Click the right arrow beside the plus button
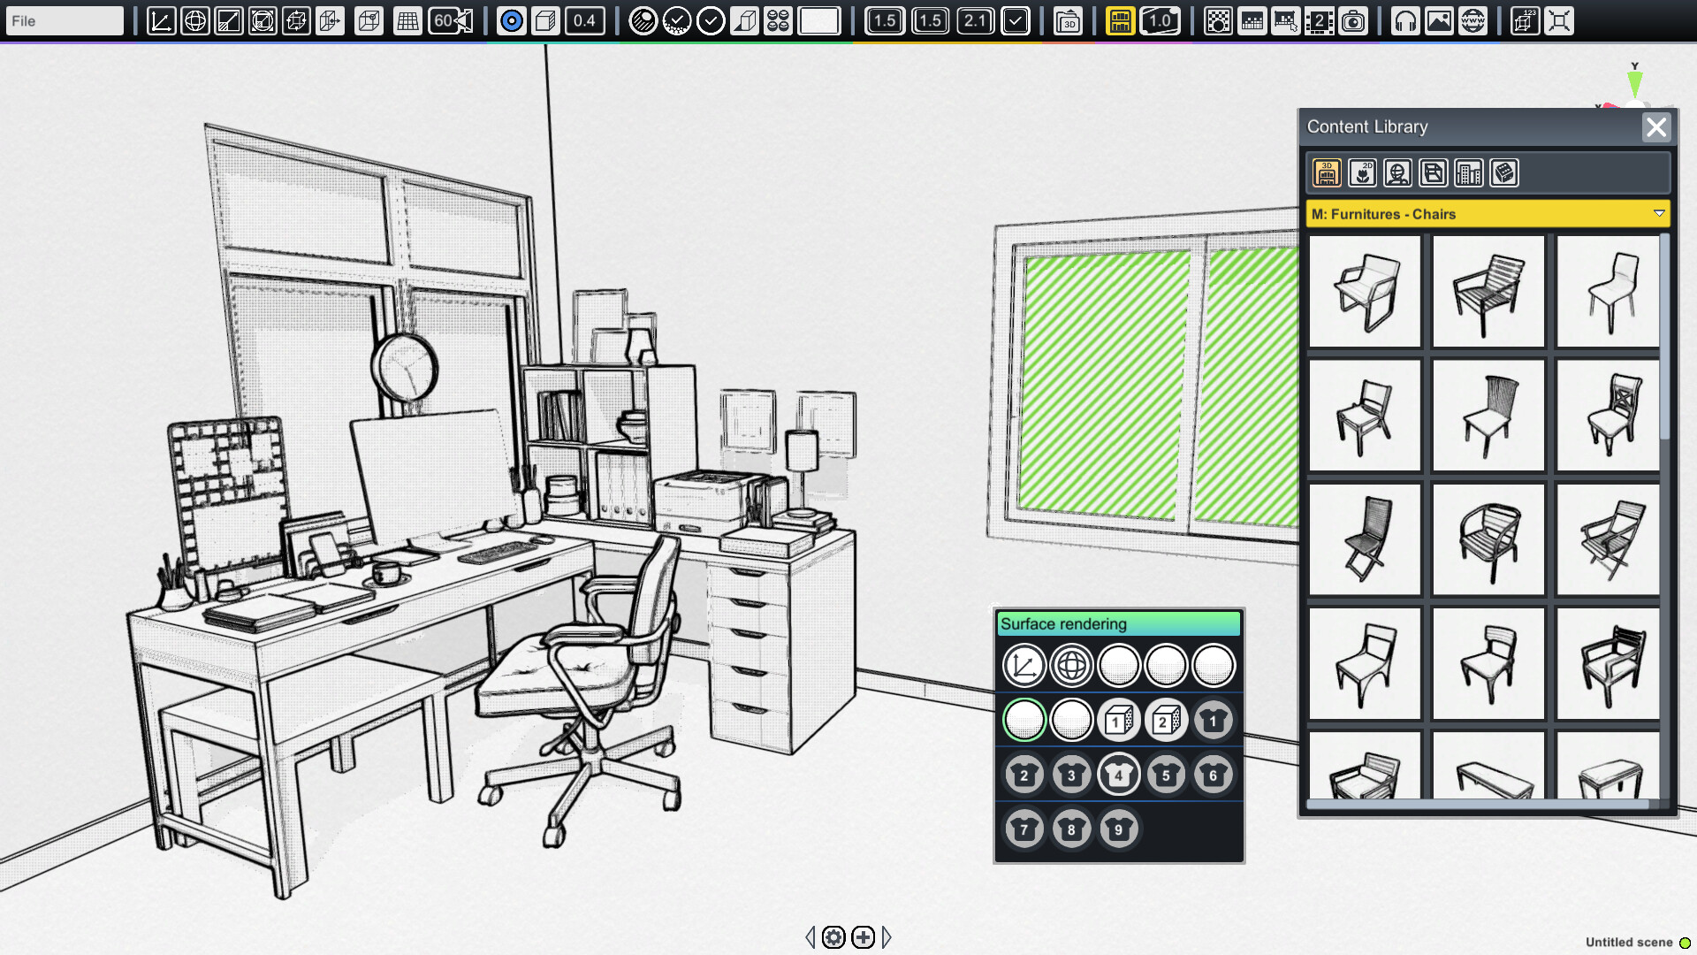 (x=887, y=936)
